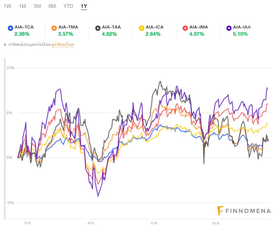Click AIA-IMA 4.07% return value
Image resolution: width=279 pixels, height=227 pixels.
196,34
